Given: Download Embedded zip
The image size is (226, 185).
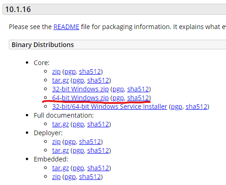Looking at the screenshot, I should (x=56, y=177).
